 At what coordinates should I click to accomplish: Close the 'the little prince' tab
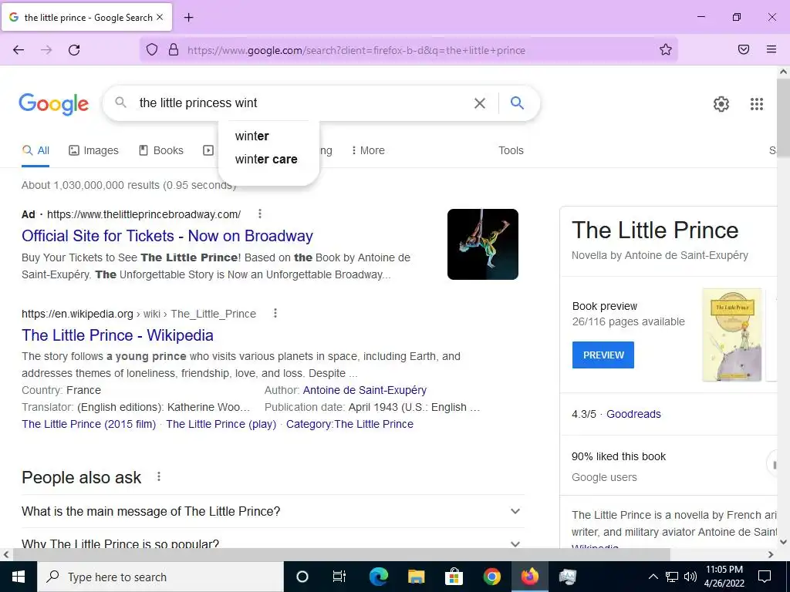click(x=160, y=17)
